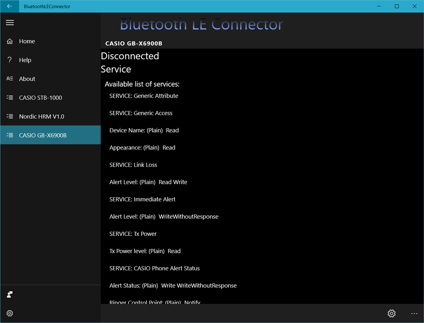Viewport: 424px width, 323px height.
Task: Click Alert Status: (Plain) Write row
Action: click(x=173, y=286)
